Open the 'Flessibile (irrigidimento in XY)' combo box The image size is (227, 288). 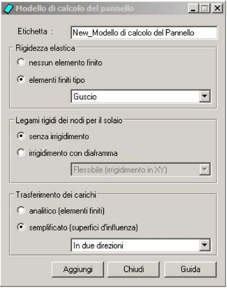(141, 169)
